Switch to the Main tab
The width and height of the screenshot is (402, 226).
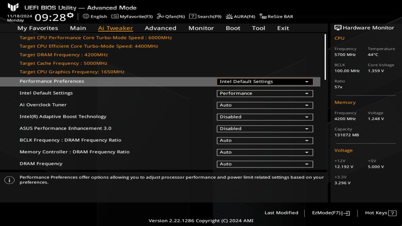coord(78,28)
